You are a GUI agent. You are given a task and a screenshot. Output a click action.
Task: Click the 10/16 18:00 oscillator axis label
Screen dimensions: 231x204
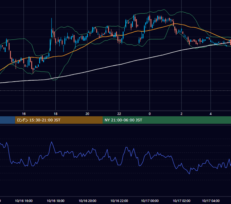[x=55, y=201]
